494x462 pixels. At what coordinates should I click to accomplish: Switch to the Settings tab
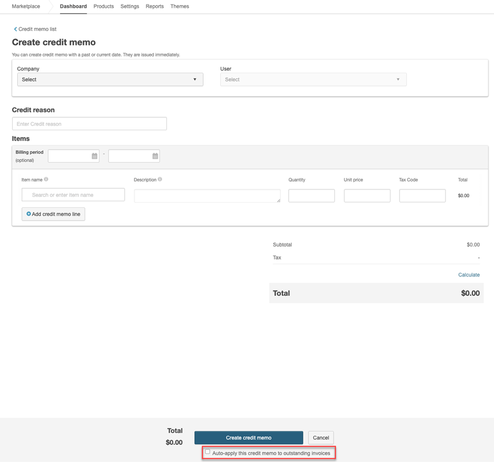click(x=130, y=6)
